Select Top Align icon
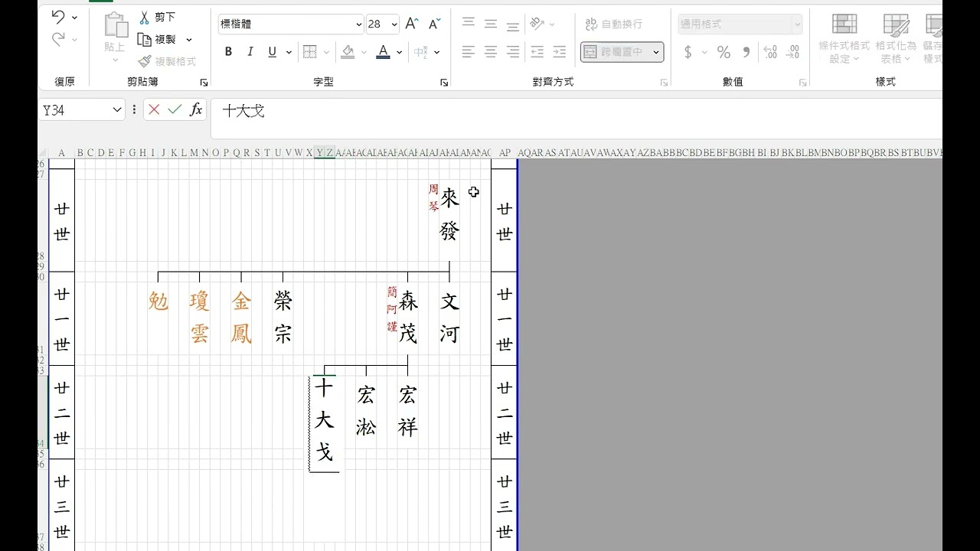 (469, 24)
